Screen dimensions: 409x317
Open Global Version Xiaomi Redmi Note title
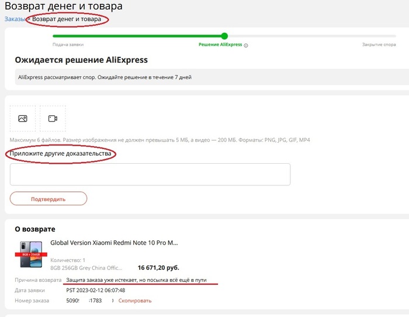pos(114,243)
